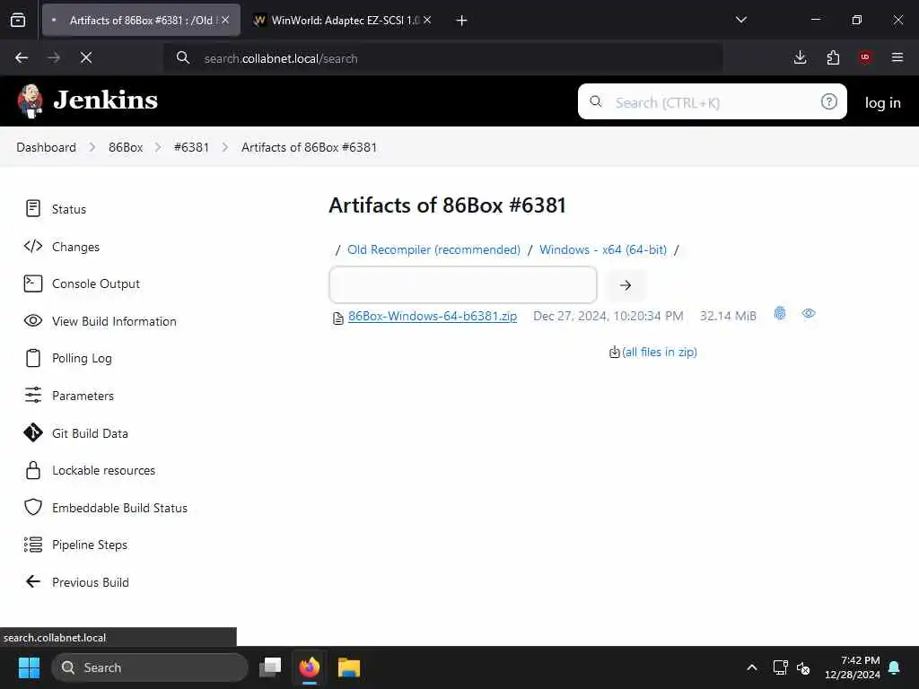
Task: Expand chevron after 86Box breadcrumb
Action: pos(158,147)
